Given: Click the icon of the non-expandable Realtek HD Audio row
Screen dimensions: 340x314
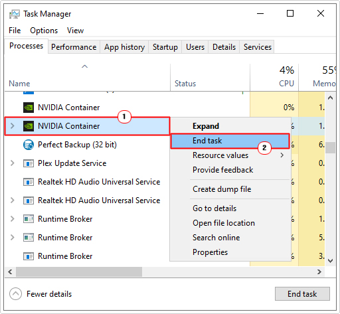Looking at the screenshot, I should 29,182.
